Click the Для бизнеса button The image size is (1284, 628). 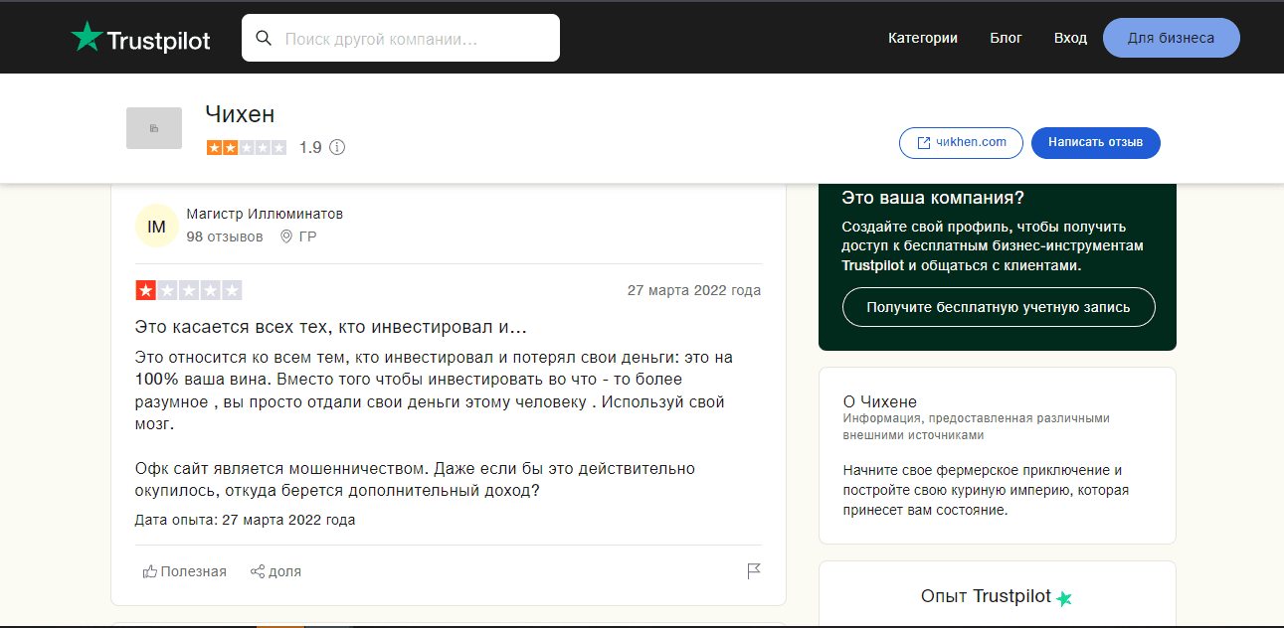coord(1171,37)
